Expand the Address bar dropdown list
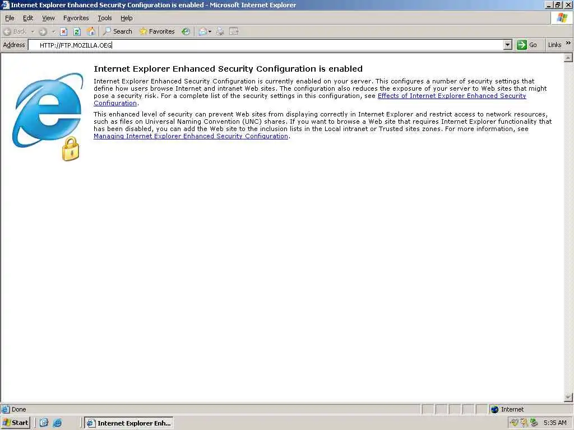The width and height of the screenshot is (574, 430). coord(507,45)
